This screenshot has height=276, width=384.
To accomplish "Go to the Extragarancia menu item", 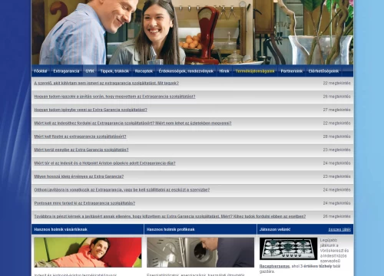I will coord(66,71).
